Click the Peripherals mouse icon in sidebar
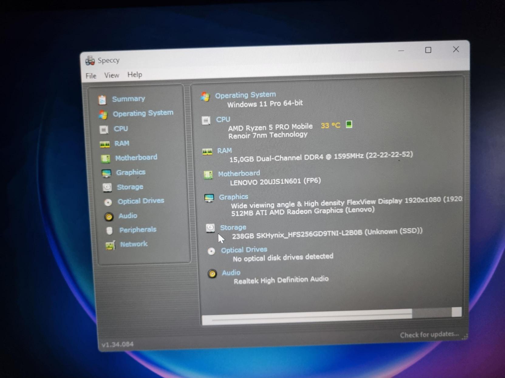505x378 pixels. pyautogui.click(x=110, y=231)
